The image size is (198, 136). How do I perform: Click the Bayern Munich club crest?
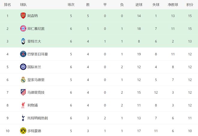click(x=23, y=28)
